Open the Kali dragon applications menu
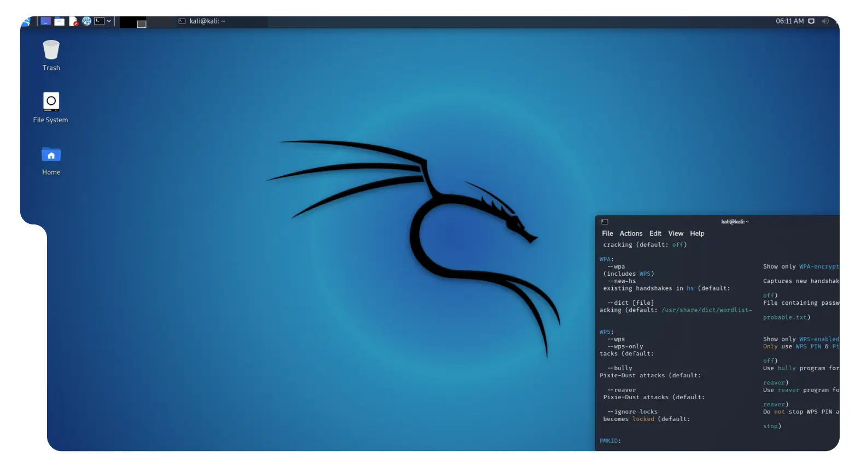This screenshot has width=861, height=468. coord(26,22)
